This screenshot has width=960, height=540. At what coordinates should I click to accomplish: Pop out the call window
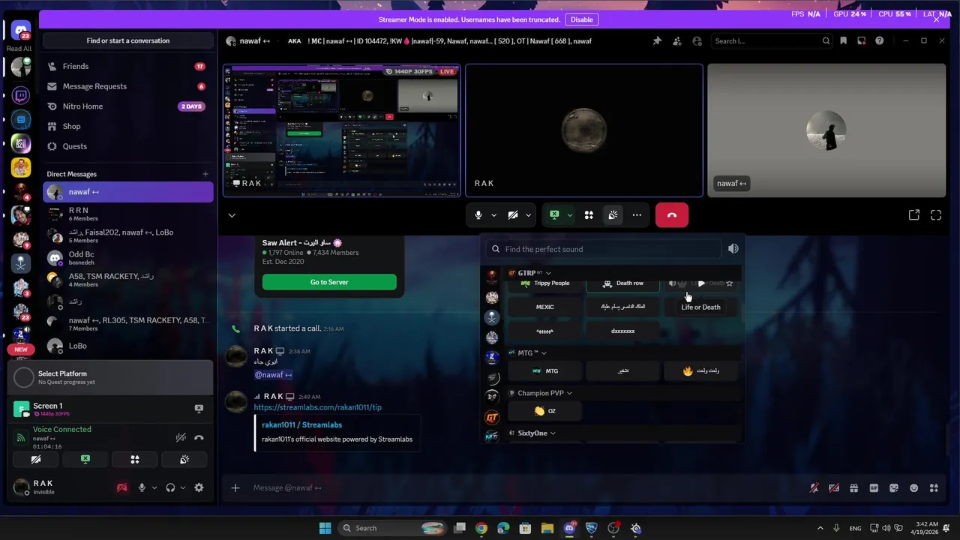pyautogui.click(x=914, y=215)
